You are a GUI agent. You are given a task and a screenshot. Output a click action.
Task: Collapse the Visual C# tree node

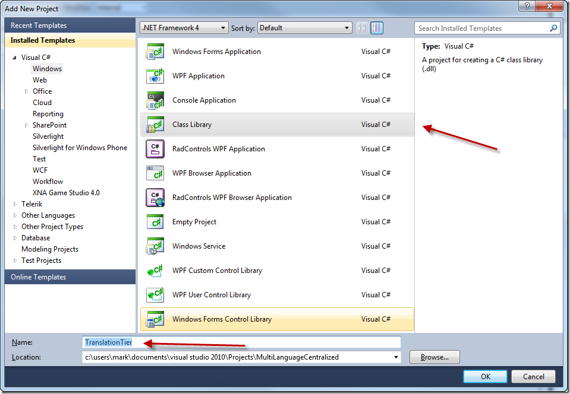[14, 58]
